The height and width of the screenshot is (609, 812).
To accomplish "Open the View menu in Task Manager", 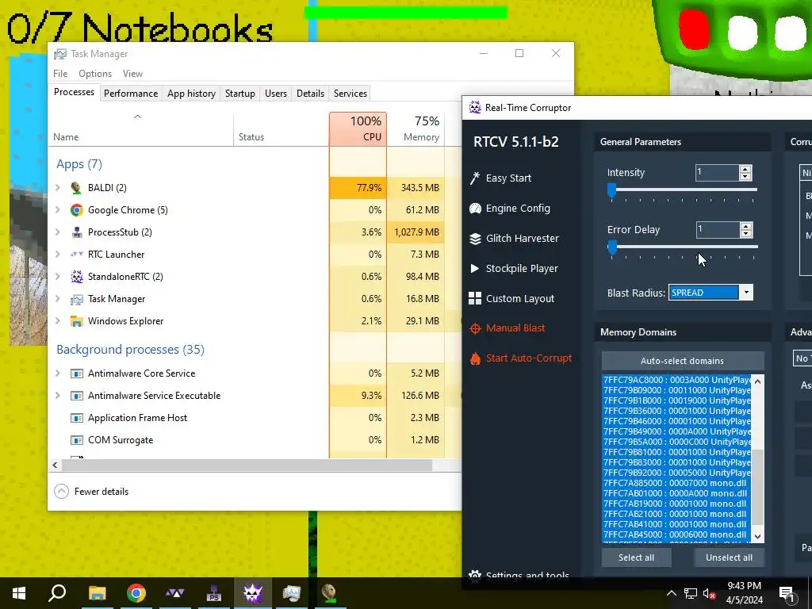I will coord(132,74).
